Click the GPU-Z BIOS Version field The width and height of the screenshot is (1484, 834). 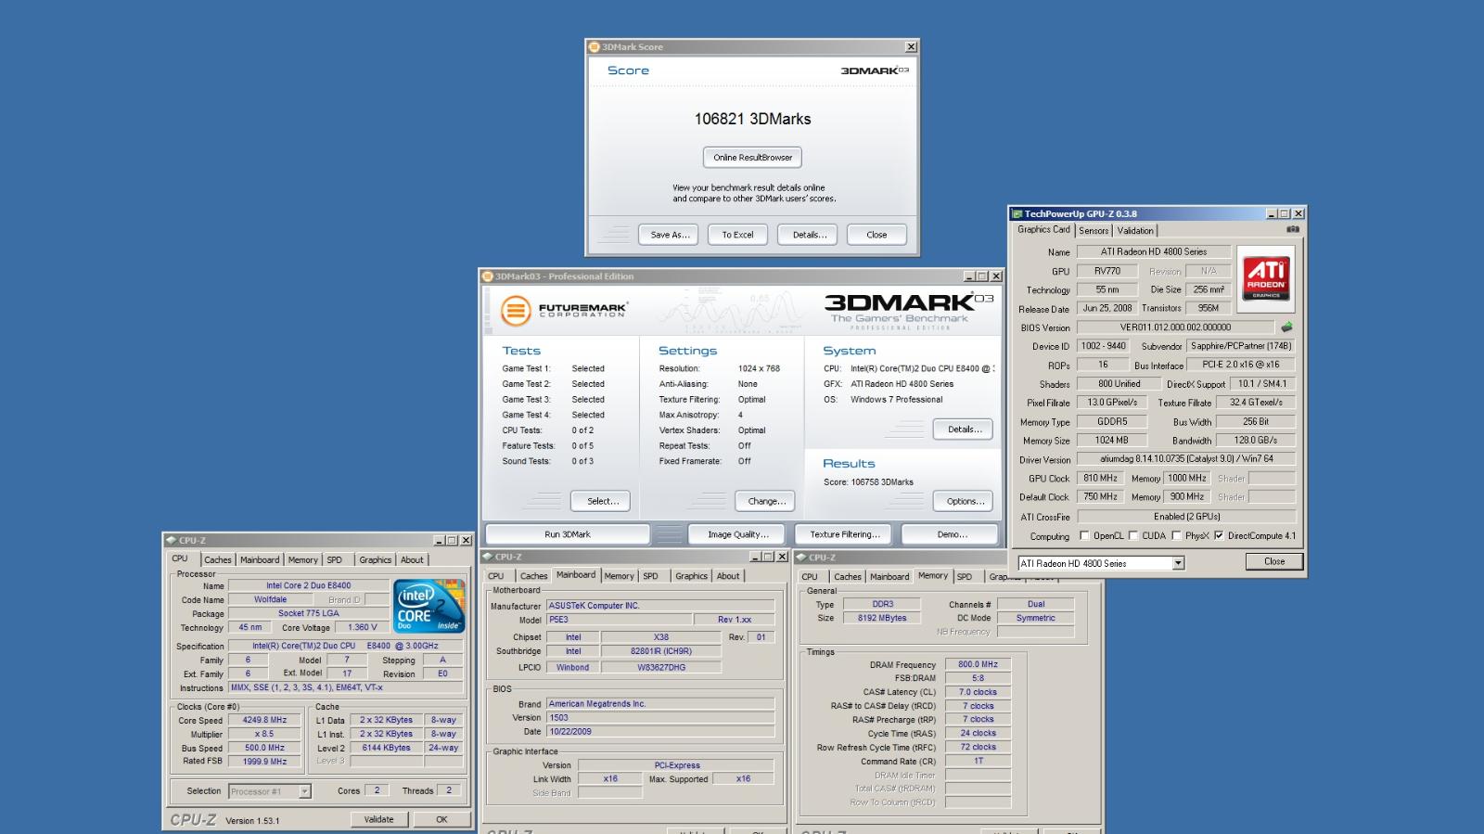pyautogui.click(x=1175, y=327)
